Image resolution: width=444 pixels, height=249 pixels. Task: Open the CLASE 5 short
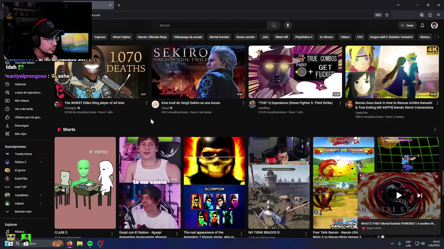pos(85,183)
